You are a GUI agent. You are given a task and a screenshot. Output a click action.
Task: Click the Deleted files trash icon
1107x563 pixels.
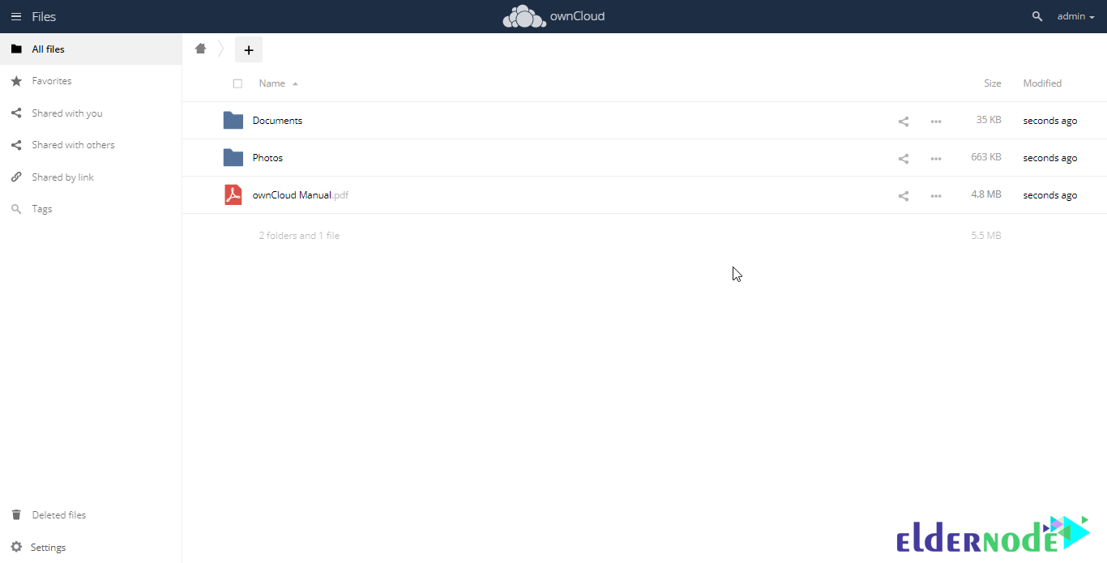16,515
